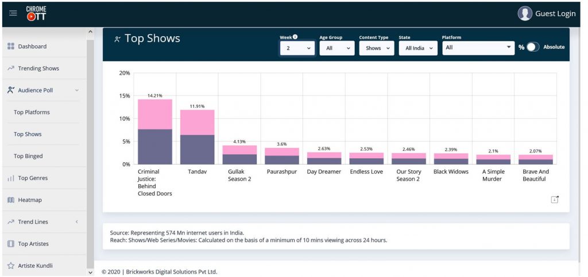Click the Artiste Kundli star icon
The height and width of the screenshot is (277, 588).
pyautogui.click(x=10, y=266)
